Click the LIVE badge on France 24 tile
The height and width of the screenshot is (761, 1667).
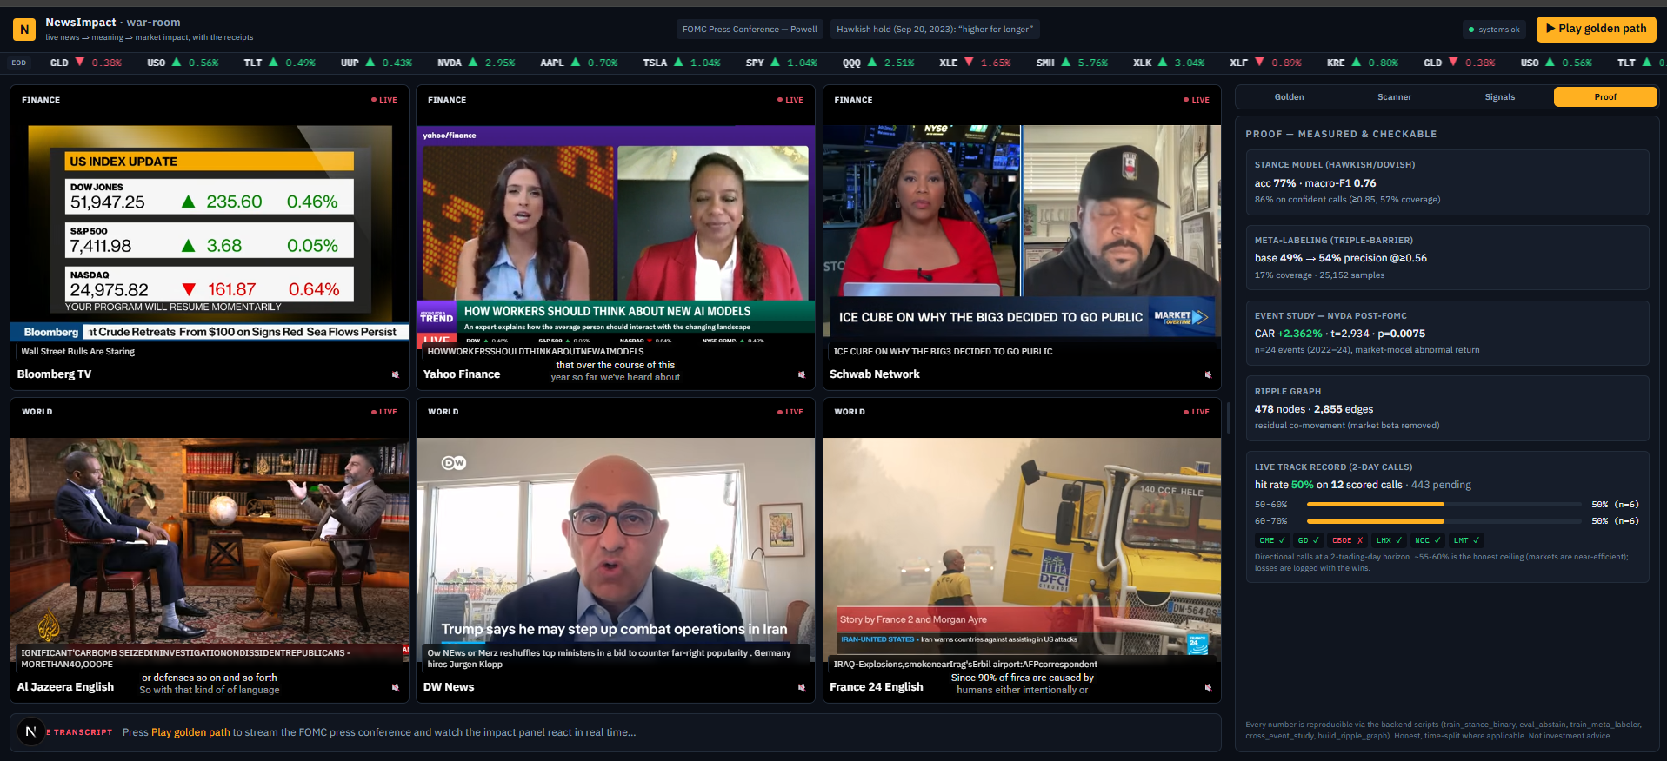(1197, 412)
